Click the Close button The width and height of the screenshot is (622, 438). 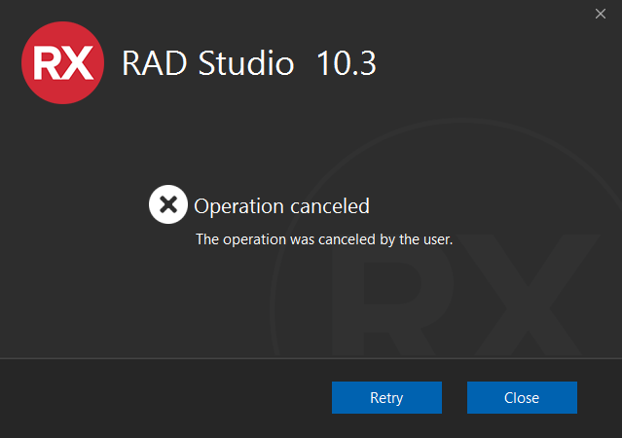522,397
